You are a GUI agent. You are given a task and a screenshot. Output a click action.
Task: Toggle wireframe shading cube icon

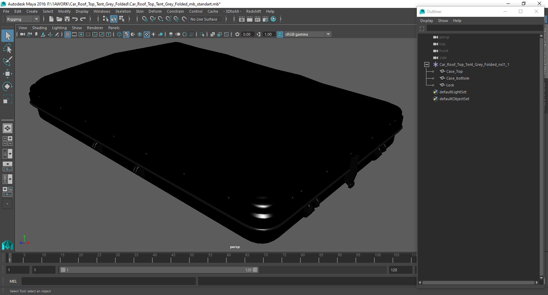(119, 34)
